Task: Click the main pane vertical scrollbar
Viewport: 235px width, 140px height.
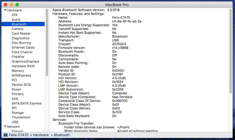Action: point(231,52)
